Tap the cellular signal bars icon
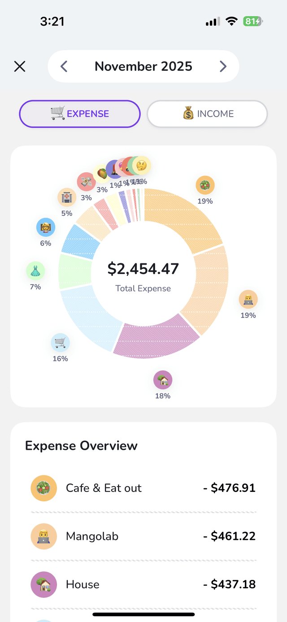Screen dimensions: 287x622 click(212, 22)
